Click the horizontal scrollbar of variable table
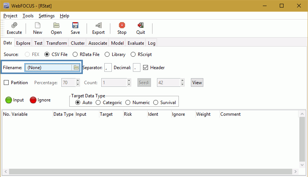Image resolution: width=308 pixels, height=177 pixels. coord(151,171)
